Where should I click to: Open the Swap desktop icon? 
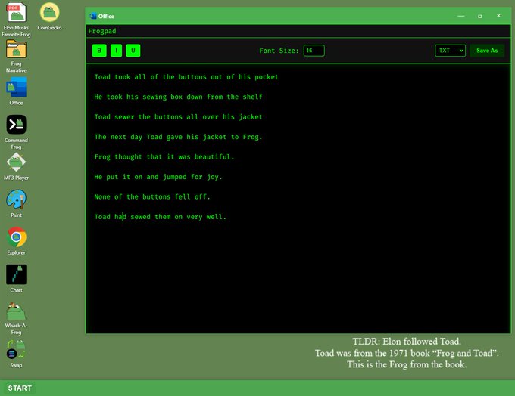(x=16, y=350)
